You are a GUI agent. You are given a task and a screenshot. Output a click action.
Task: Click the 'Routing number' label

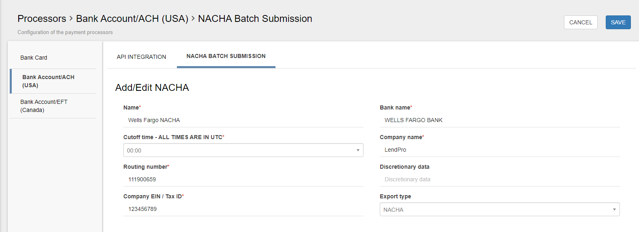[146, 167]
